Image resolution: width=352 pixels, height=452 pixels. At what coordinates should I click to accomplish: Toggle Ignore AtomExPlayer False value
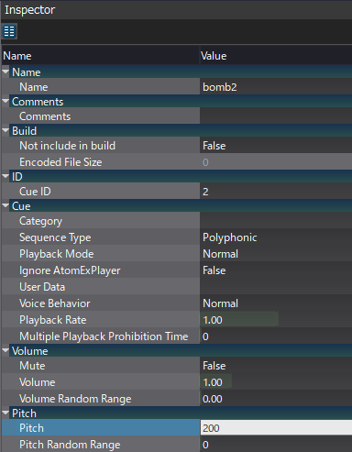(x=276, y=270)
